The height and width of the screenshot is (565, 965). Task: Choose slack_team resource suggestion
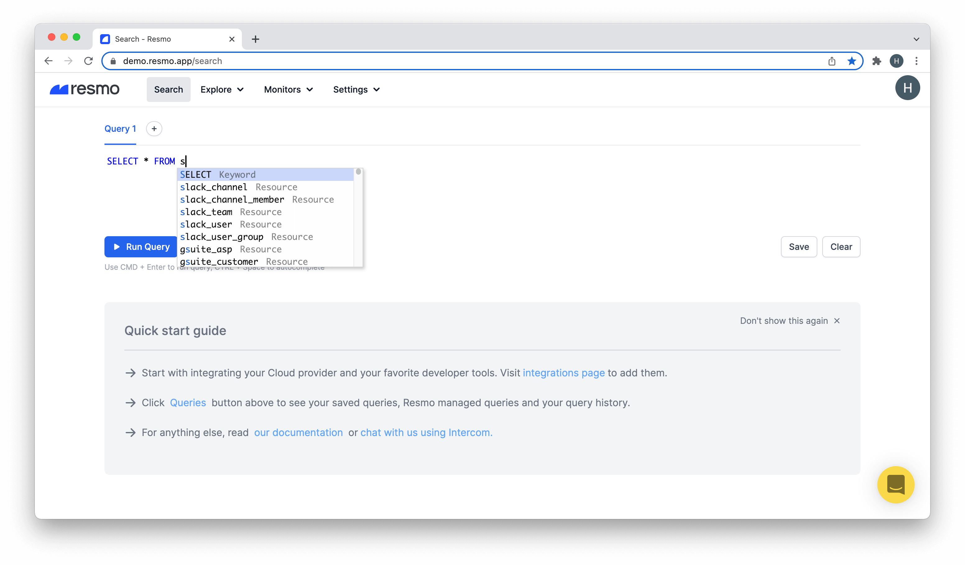(265, 212)
